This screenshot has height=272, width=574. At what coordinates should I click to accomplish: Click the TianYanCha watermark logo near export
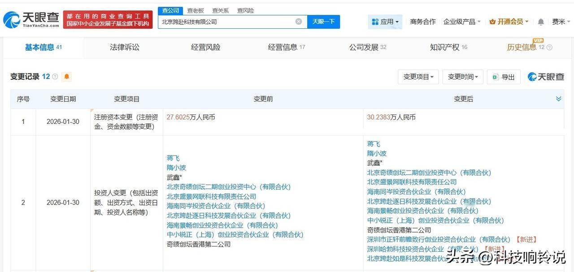click(x=545, y=77)
